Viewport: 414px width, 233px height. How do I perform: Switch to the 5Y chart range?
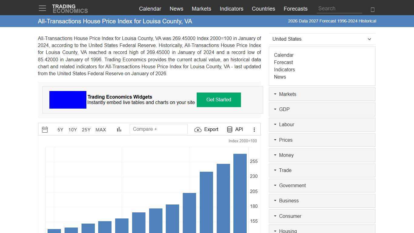click(x=60, y=130)
